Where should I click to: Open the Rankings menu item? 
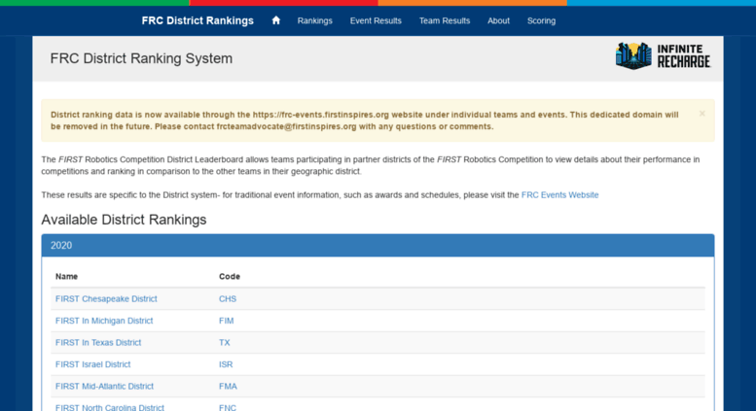pyautogui.click(x=314, y=20)
